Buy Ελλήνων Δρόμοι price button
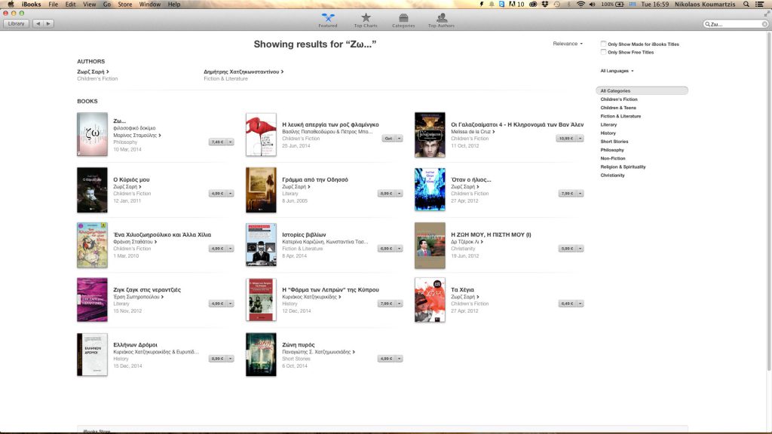The image size is (772, 434). (x=217, y=359)
